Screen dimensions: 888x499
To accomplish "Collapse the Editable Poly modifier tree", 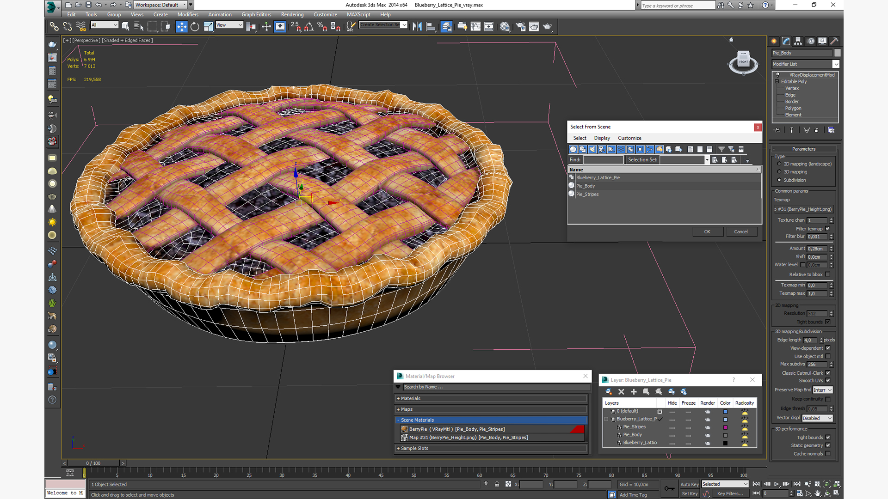I will [777, 82].
